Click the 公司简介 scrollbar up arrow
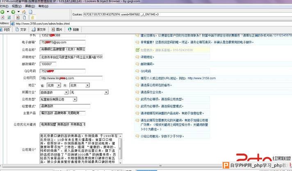This screenshot has width=292, height=171. point(120,136)
